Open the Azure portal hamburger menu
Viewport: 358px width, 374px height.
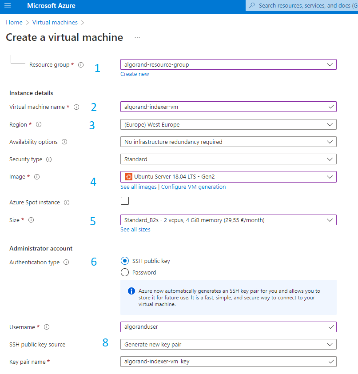8,5
